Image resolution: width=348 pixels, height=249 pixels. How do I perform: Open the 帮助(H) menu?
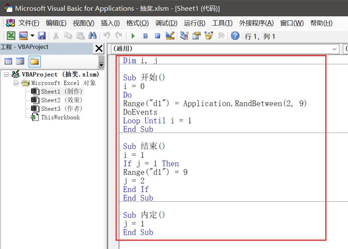(x=321, y=23)
